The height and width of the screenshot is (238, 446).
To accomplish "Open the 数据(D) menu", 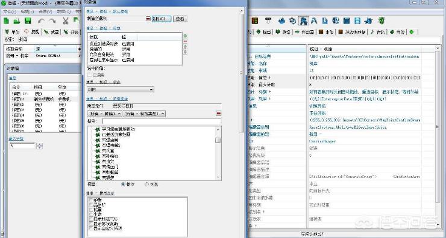I will tap(64, 11).
